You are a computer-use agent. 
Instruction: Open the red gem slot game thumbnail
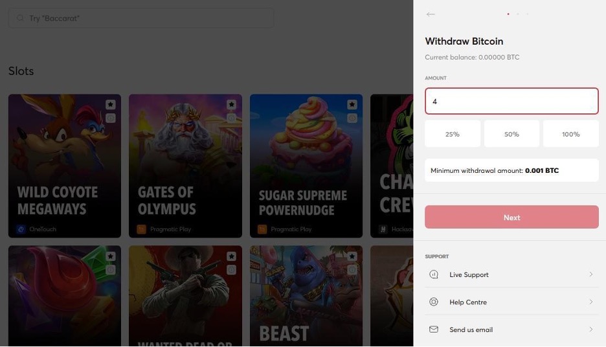65,296
